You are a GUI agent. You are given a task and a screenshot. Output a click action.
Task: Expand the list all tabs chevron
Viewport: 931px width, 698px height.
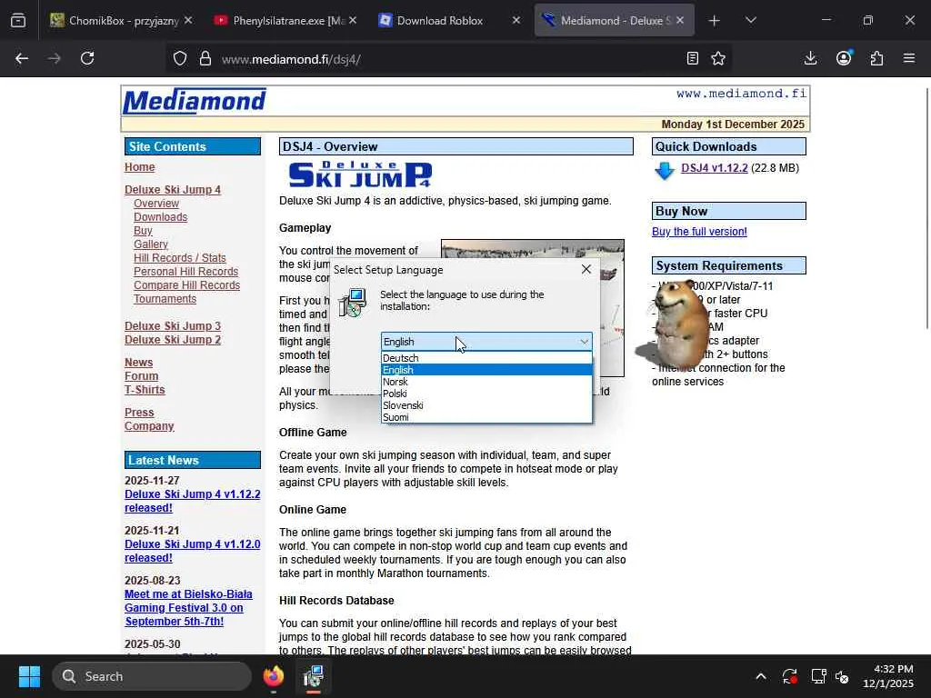(750, 21)
